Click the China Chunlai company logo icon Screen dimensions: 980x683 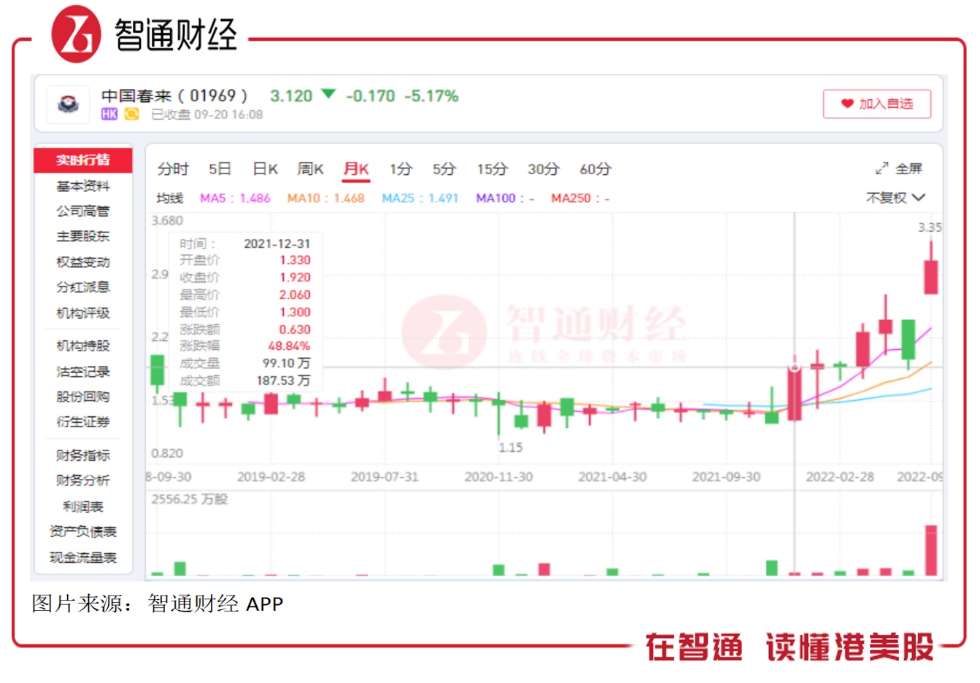68,104
